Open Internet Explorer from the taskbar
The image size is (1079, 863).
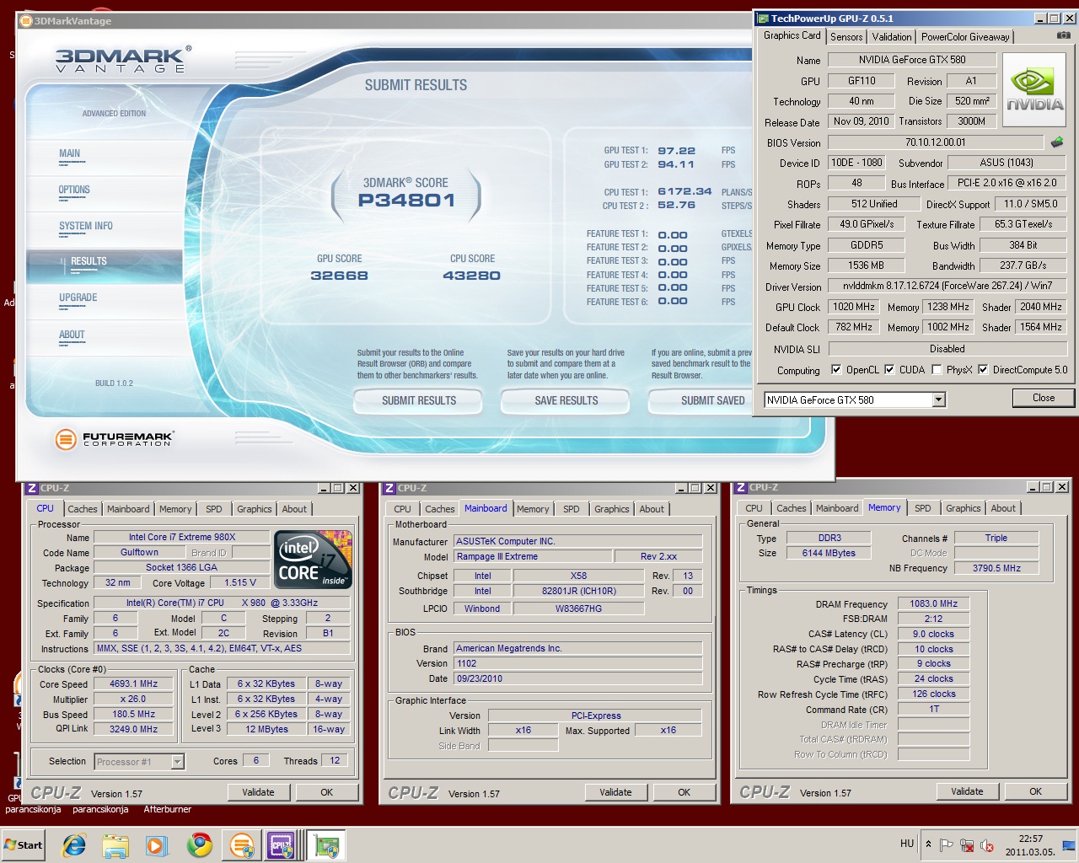(x=74, y=844)
